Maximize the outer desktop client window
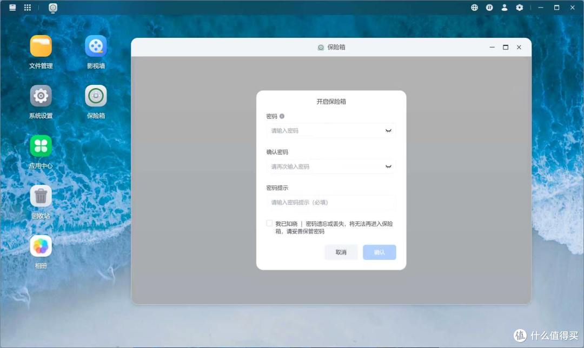 (556, 8)
